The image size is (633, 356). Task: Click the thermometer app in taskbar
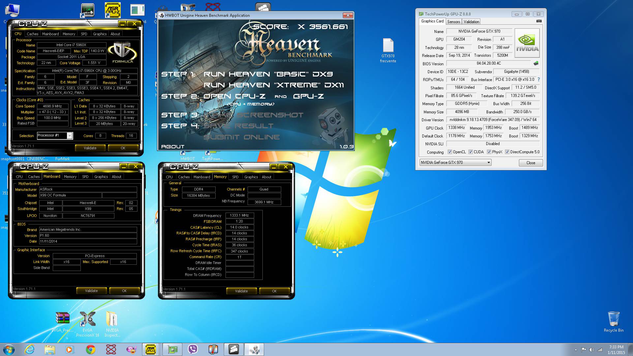[213, 349]
